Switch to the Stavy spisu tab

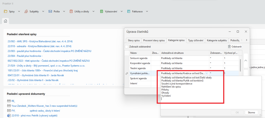[x=134, y=40]
